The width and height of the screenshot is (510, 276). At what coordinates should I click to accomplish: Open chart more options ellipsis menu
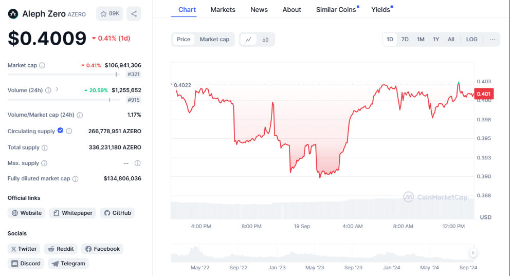pyautogui.click(x=493, y=40)
